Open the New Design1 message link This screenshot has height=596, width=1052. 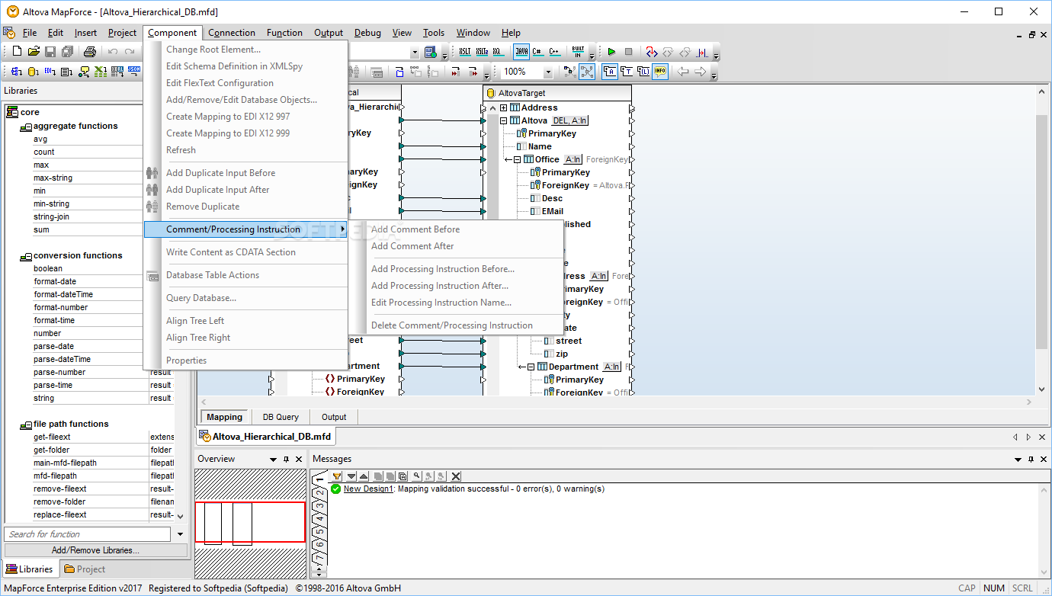coord(368,489)
